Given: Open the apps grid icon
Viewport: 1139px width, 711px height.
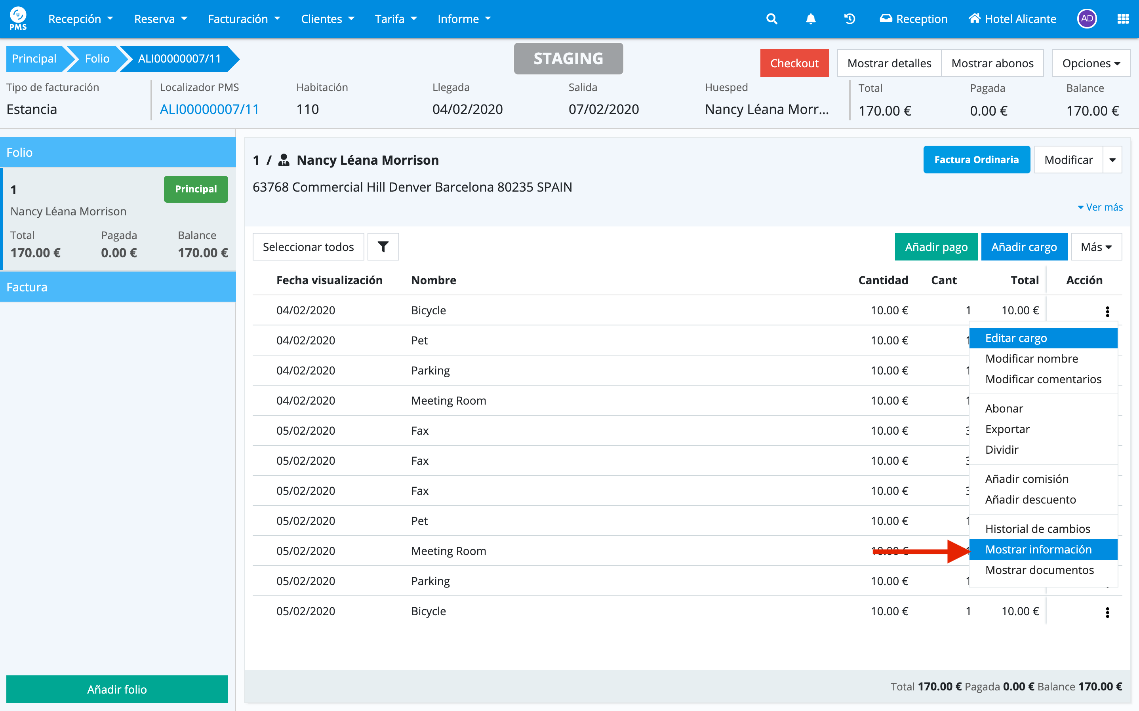Looking at the screenshot, I should [x=1122, y=19].
